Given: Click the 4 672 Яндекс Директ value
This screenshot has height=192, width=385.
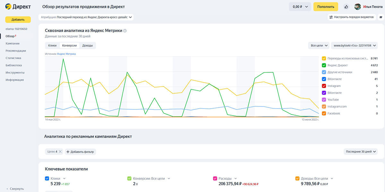Looking at the screenshot, I should coord(374,65).
